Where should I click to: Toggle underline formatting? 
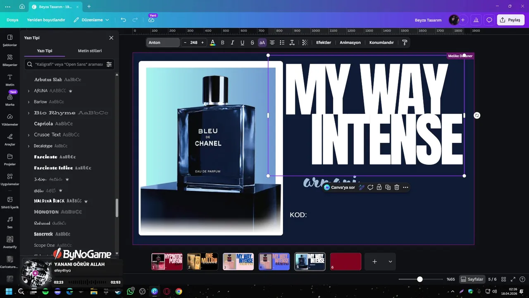242,43
